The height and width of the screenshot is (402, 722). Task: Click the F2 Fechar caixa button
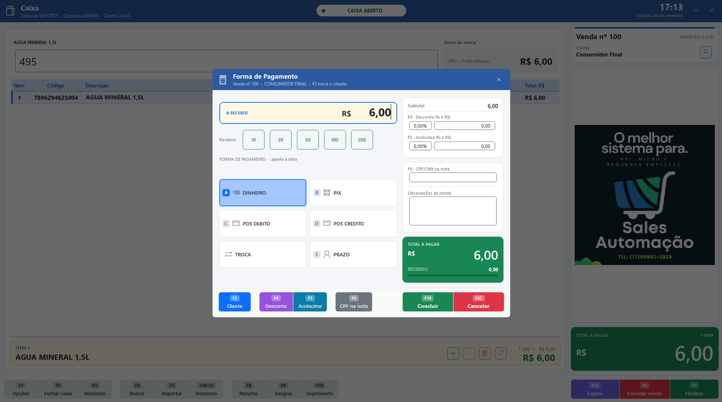point(58,389)
